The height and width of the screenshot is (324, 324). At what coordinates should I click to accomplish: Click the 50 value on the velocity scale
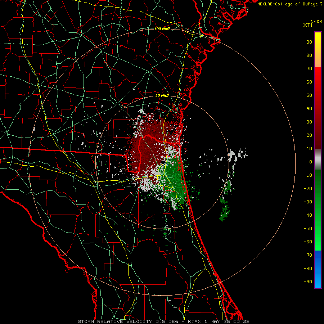tap(309, 95)
